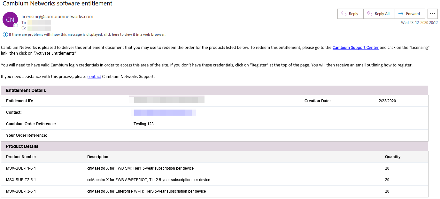The height and width of the screenshot is (199, 440).
Task: Click the Testing 123 order reference
Action: tap(143, 124)
